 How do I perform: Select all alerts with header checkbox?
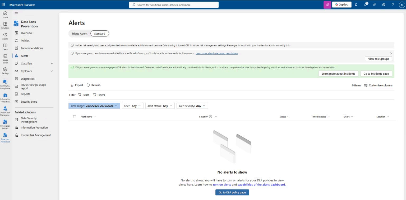tap(75, 117)
